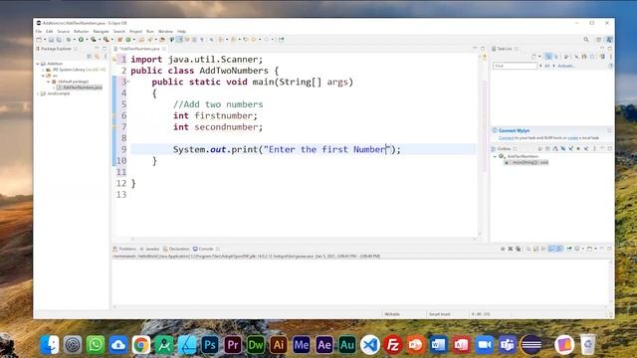Switch to the Declaration tab

click(x=176, y=249)
